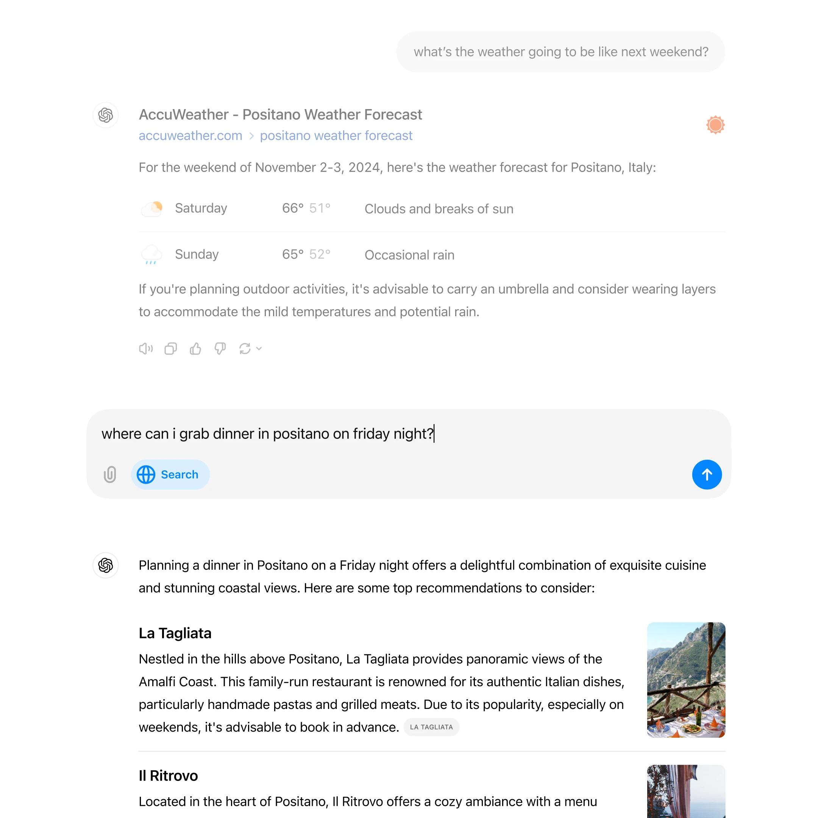The width and height of the screenshot is (818, 818).
Task: Click the send message blue arrow button
Action: click(x=706, y=474)
